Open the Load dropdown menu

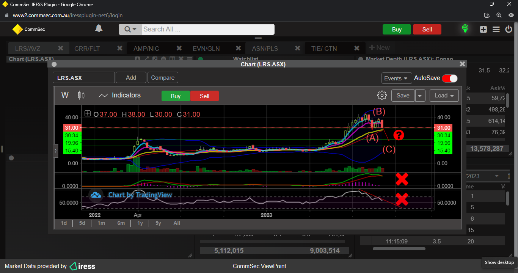point(444,96)
